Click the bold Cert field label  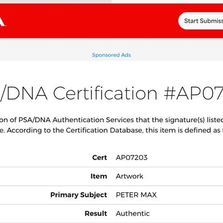(100, 158)
